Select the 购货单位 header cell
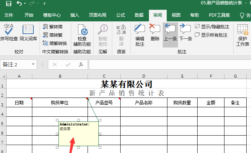 [x=60, y=103]
